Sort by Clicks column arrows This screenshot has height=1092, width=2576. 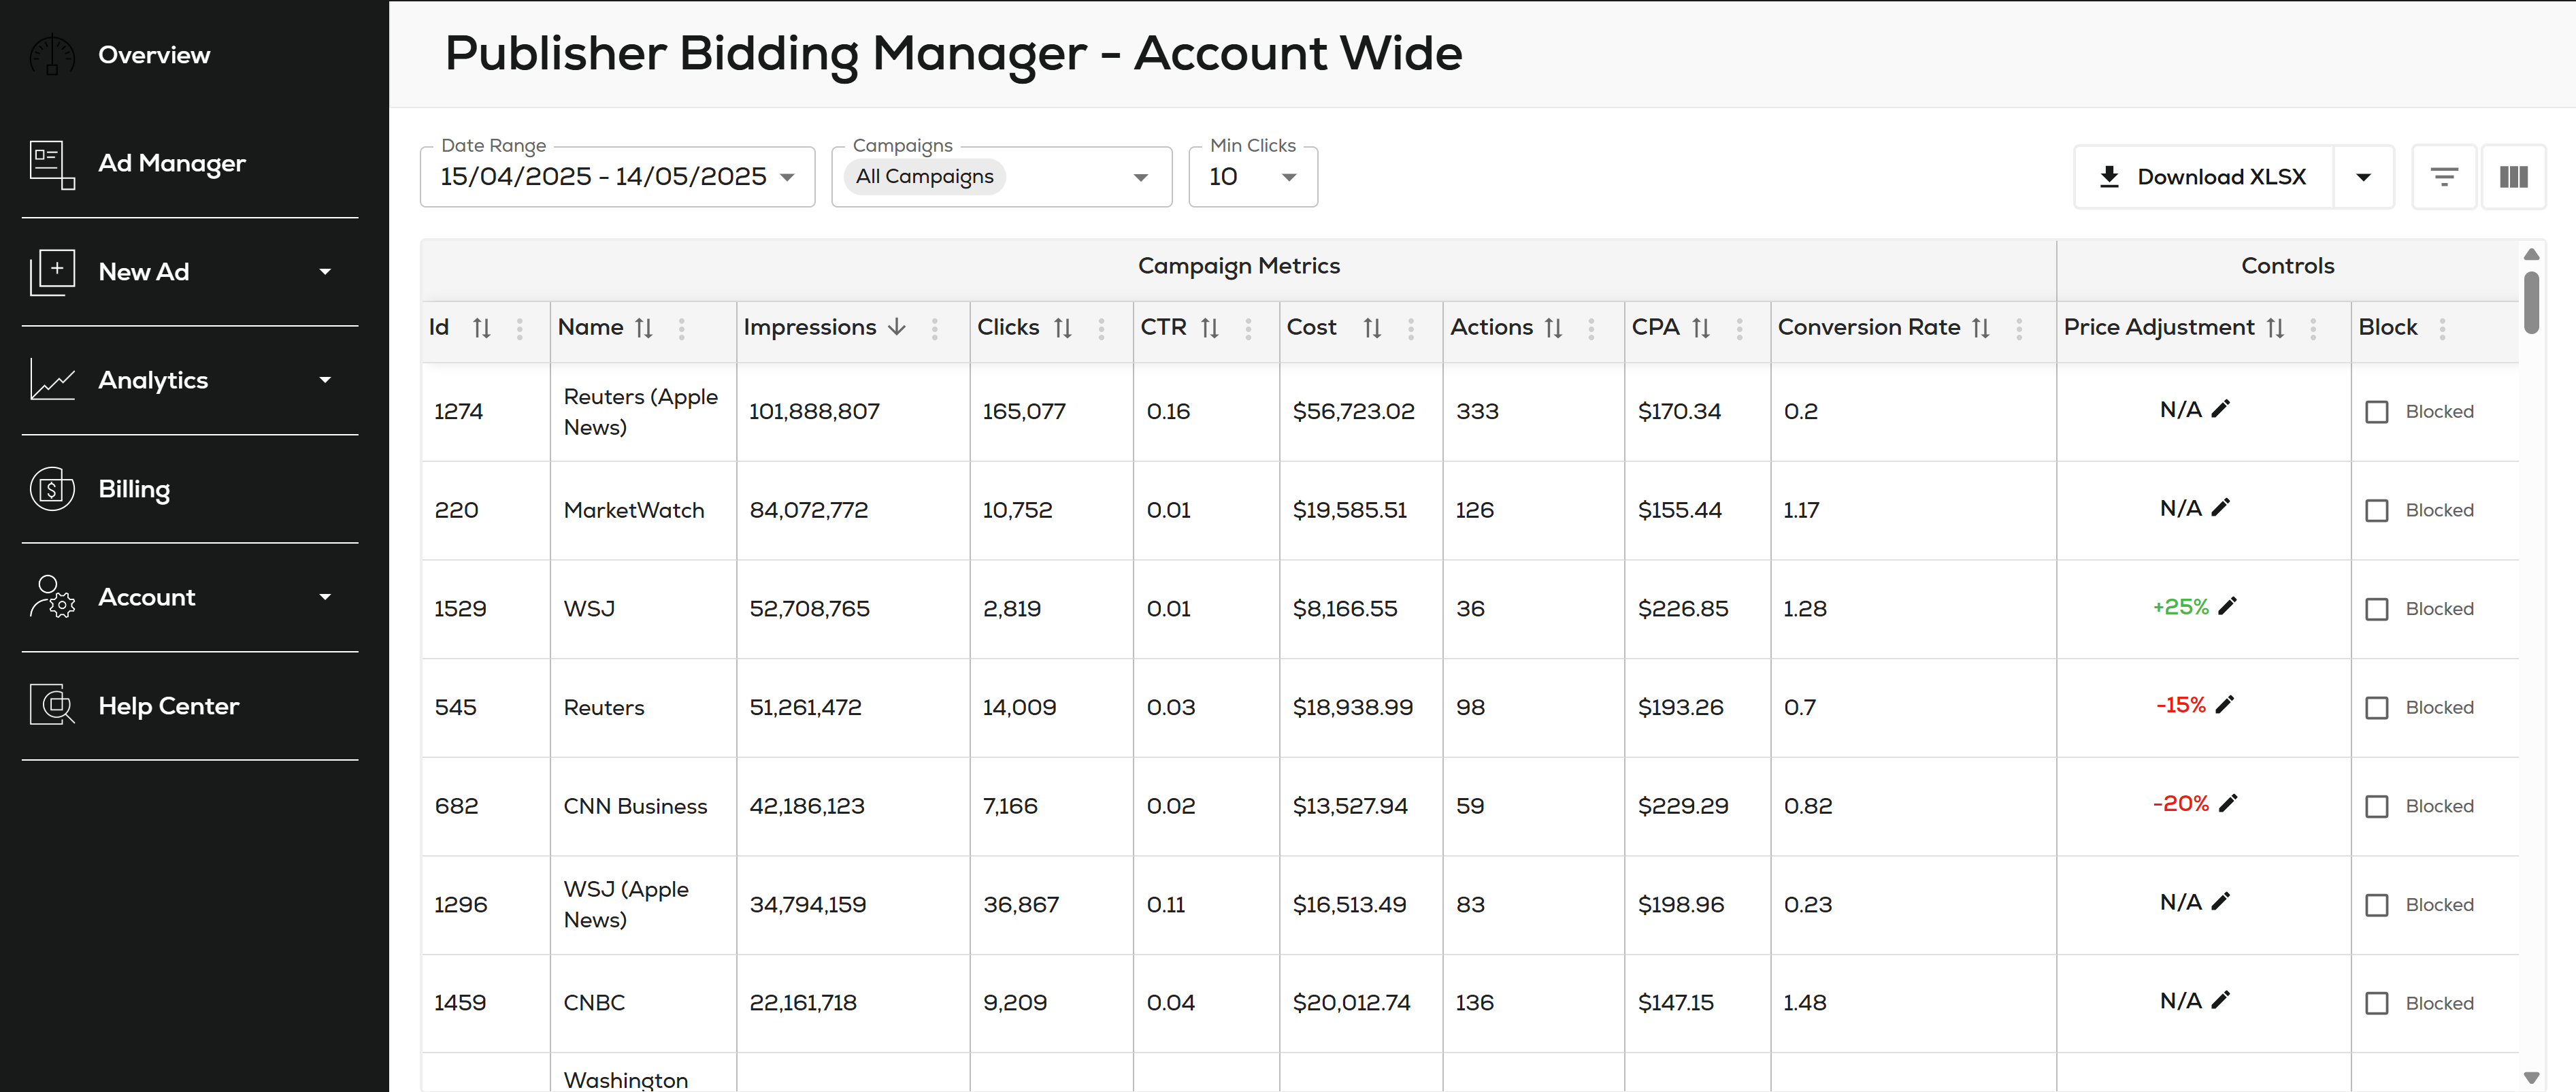click(x=1063, y=328)
